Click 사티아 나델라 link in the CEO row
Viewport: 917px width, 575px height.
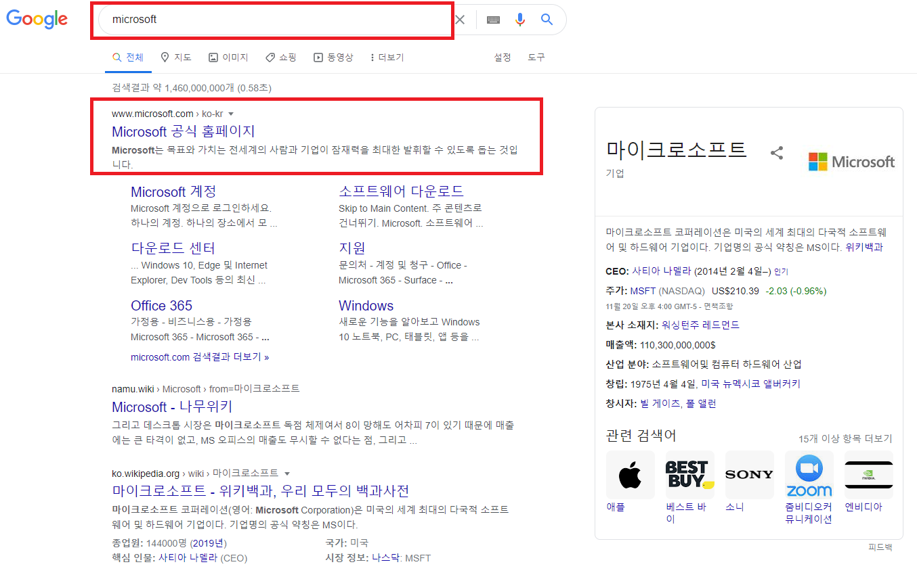click(x=662, y=271)
